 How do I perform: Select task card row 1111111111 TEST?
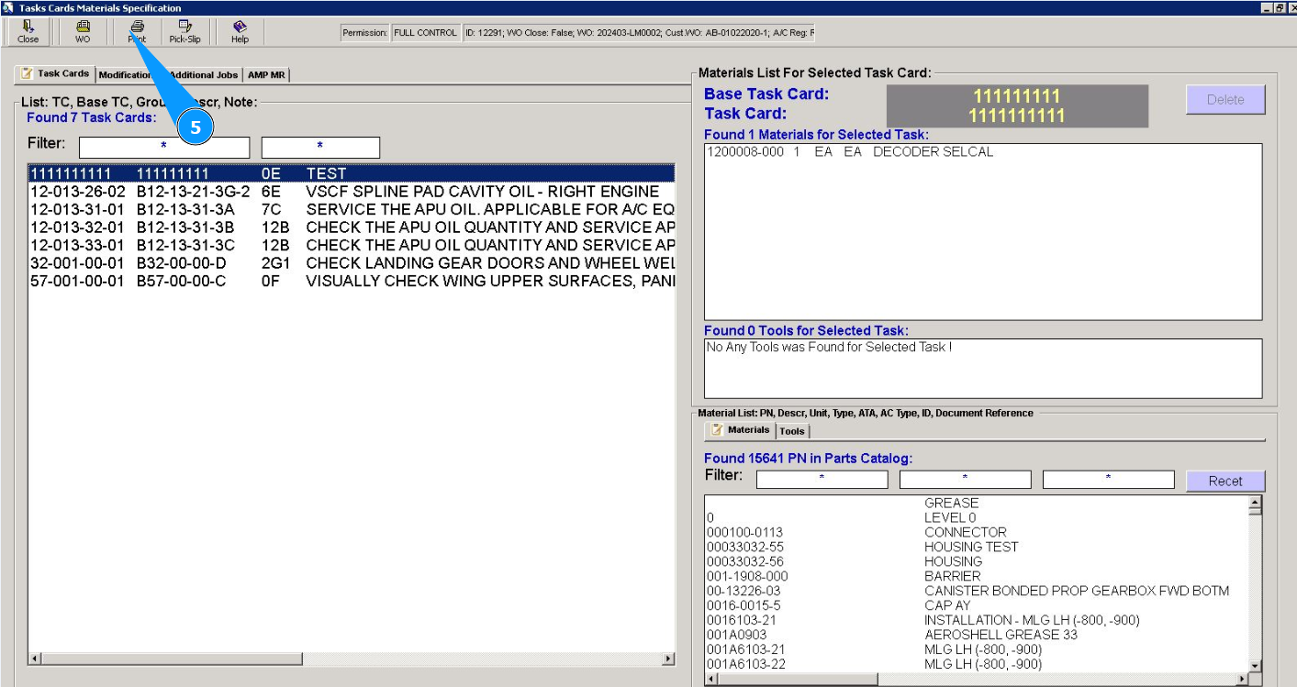click(352, 173)
